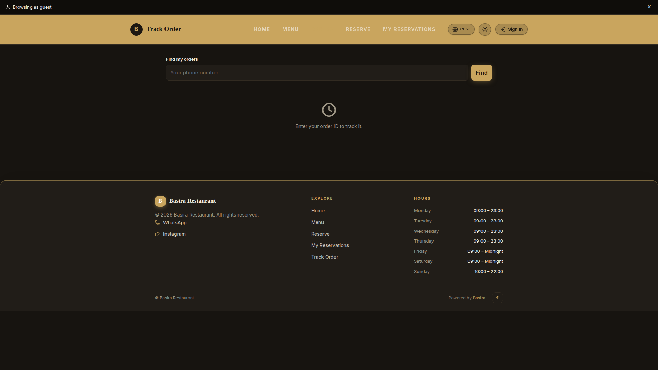
Task: Click the clock icon above the order prompt
Action: (329, 110)
